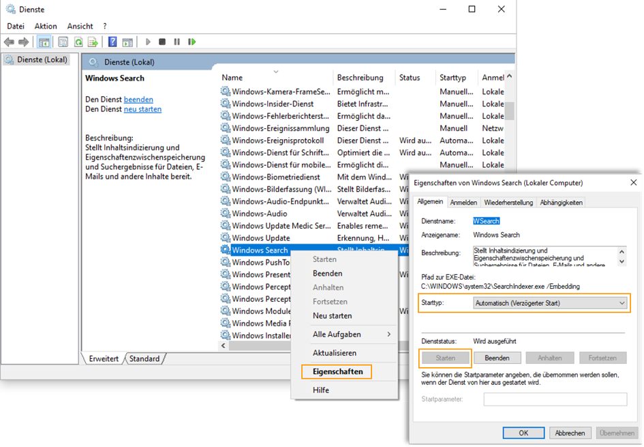Click the gear icon of Windows-Insider-Dienst
The height and width of the screenshot is (447, 644).
click(226, 104)
